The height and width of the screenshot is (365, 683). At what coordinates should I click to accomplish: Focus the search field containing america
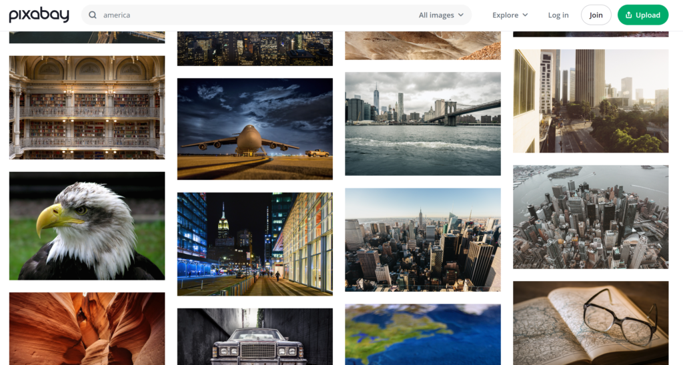click(276, 15)
